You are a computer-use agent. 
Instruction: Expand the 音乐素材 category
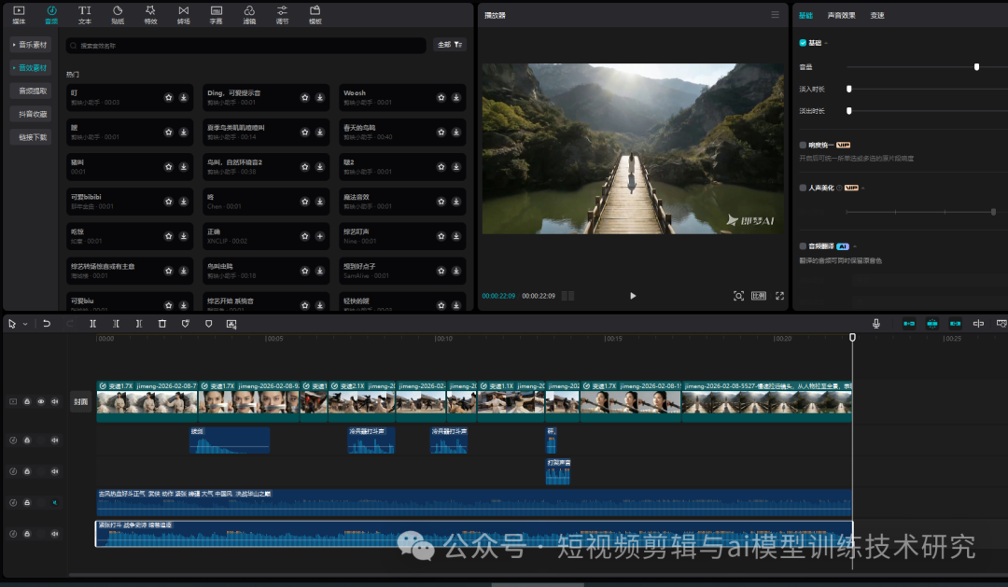pos(30,45)
